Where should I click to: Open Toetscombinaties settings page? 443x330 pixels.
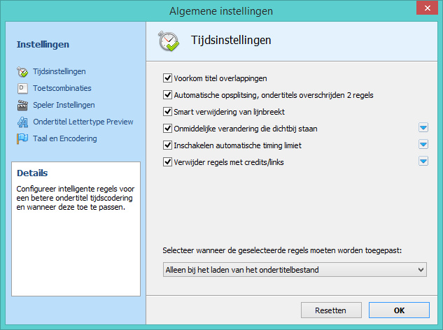point(62,88)
